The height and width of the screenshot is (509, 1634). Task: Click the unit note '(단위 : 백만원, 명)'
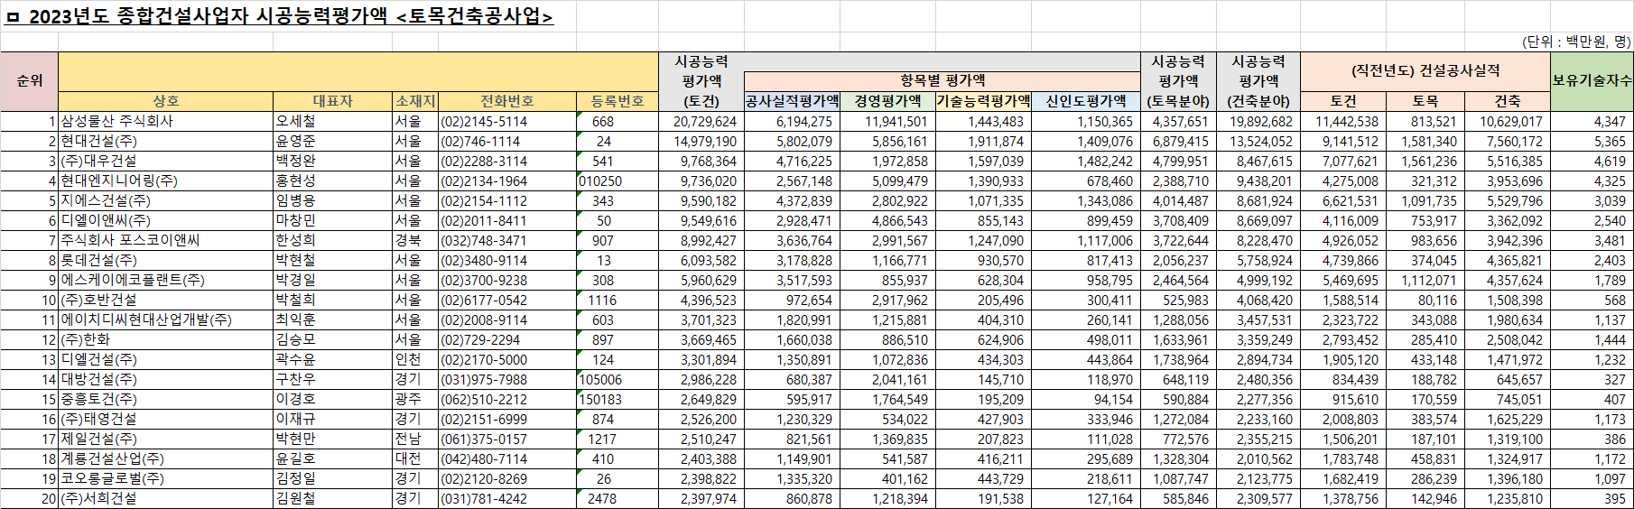[1576, 42]
